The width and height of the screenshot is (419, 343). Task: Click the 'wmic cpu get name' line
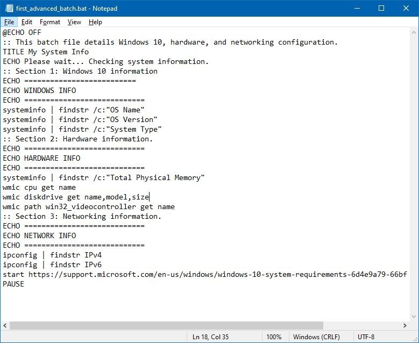(39, 188)
